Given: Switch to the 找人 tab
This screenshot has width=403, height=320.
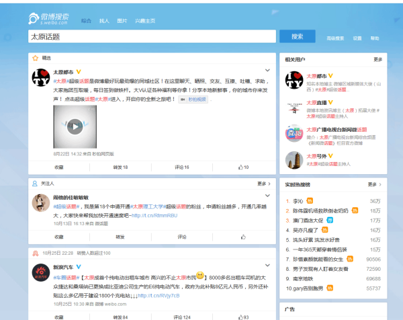Looking at the screenshot, I should click(x=104, y=21).
